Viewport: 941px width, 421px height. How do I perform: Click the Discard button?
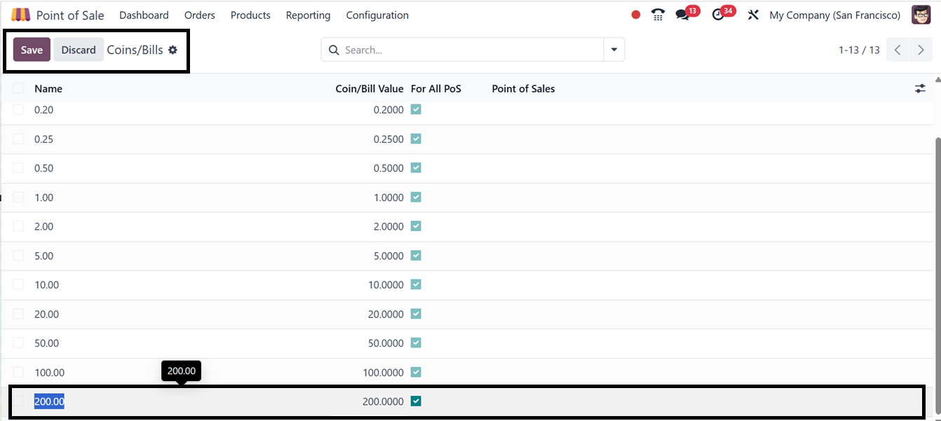[79, 50]
